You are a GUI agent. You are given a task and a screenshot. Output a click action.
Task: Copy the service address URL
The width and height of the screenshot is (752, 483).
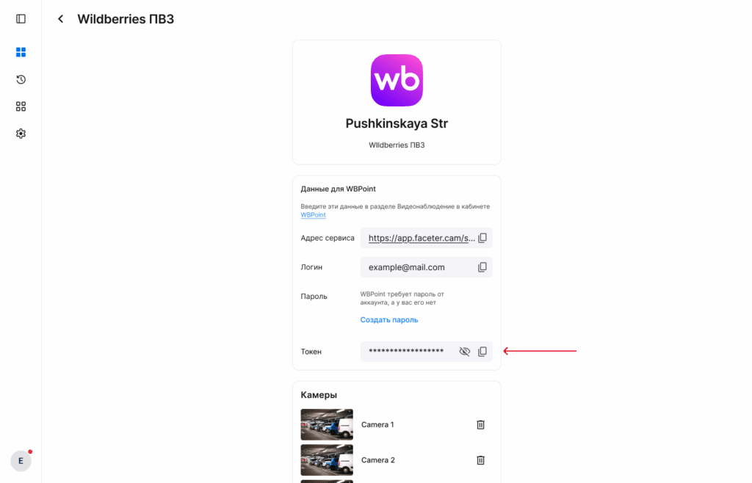click(x=482, y=238)
